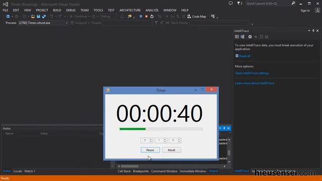Screen dimensions: 322x181
Task: Open the DEBUG menu
Action: pos(70,10)
